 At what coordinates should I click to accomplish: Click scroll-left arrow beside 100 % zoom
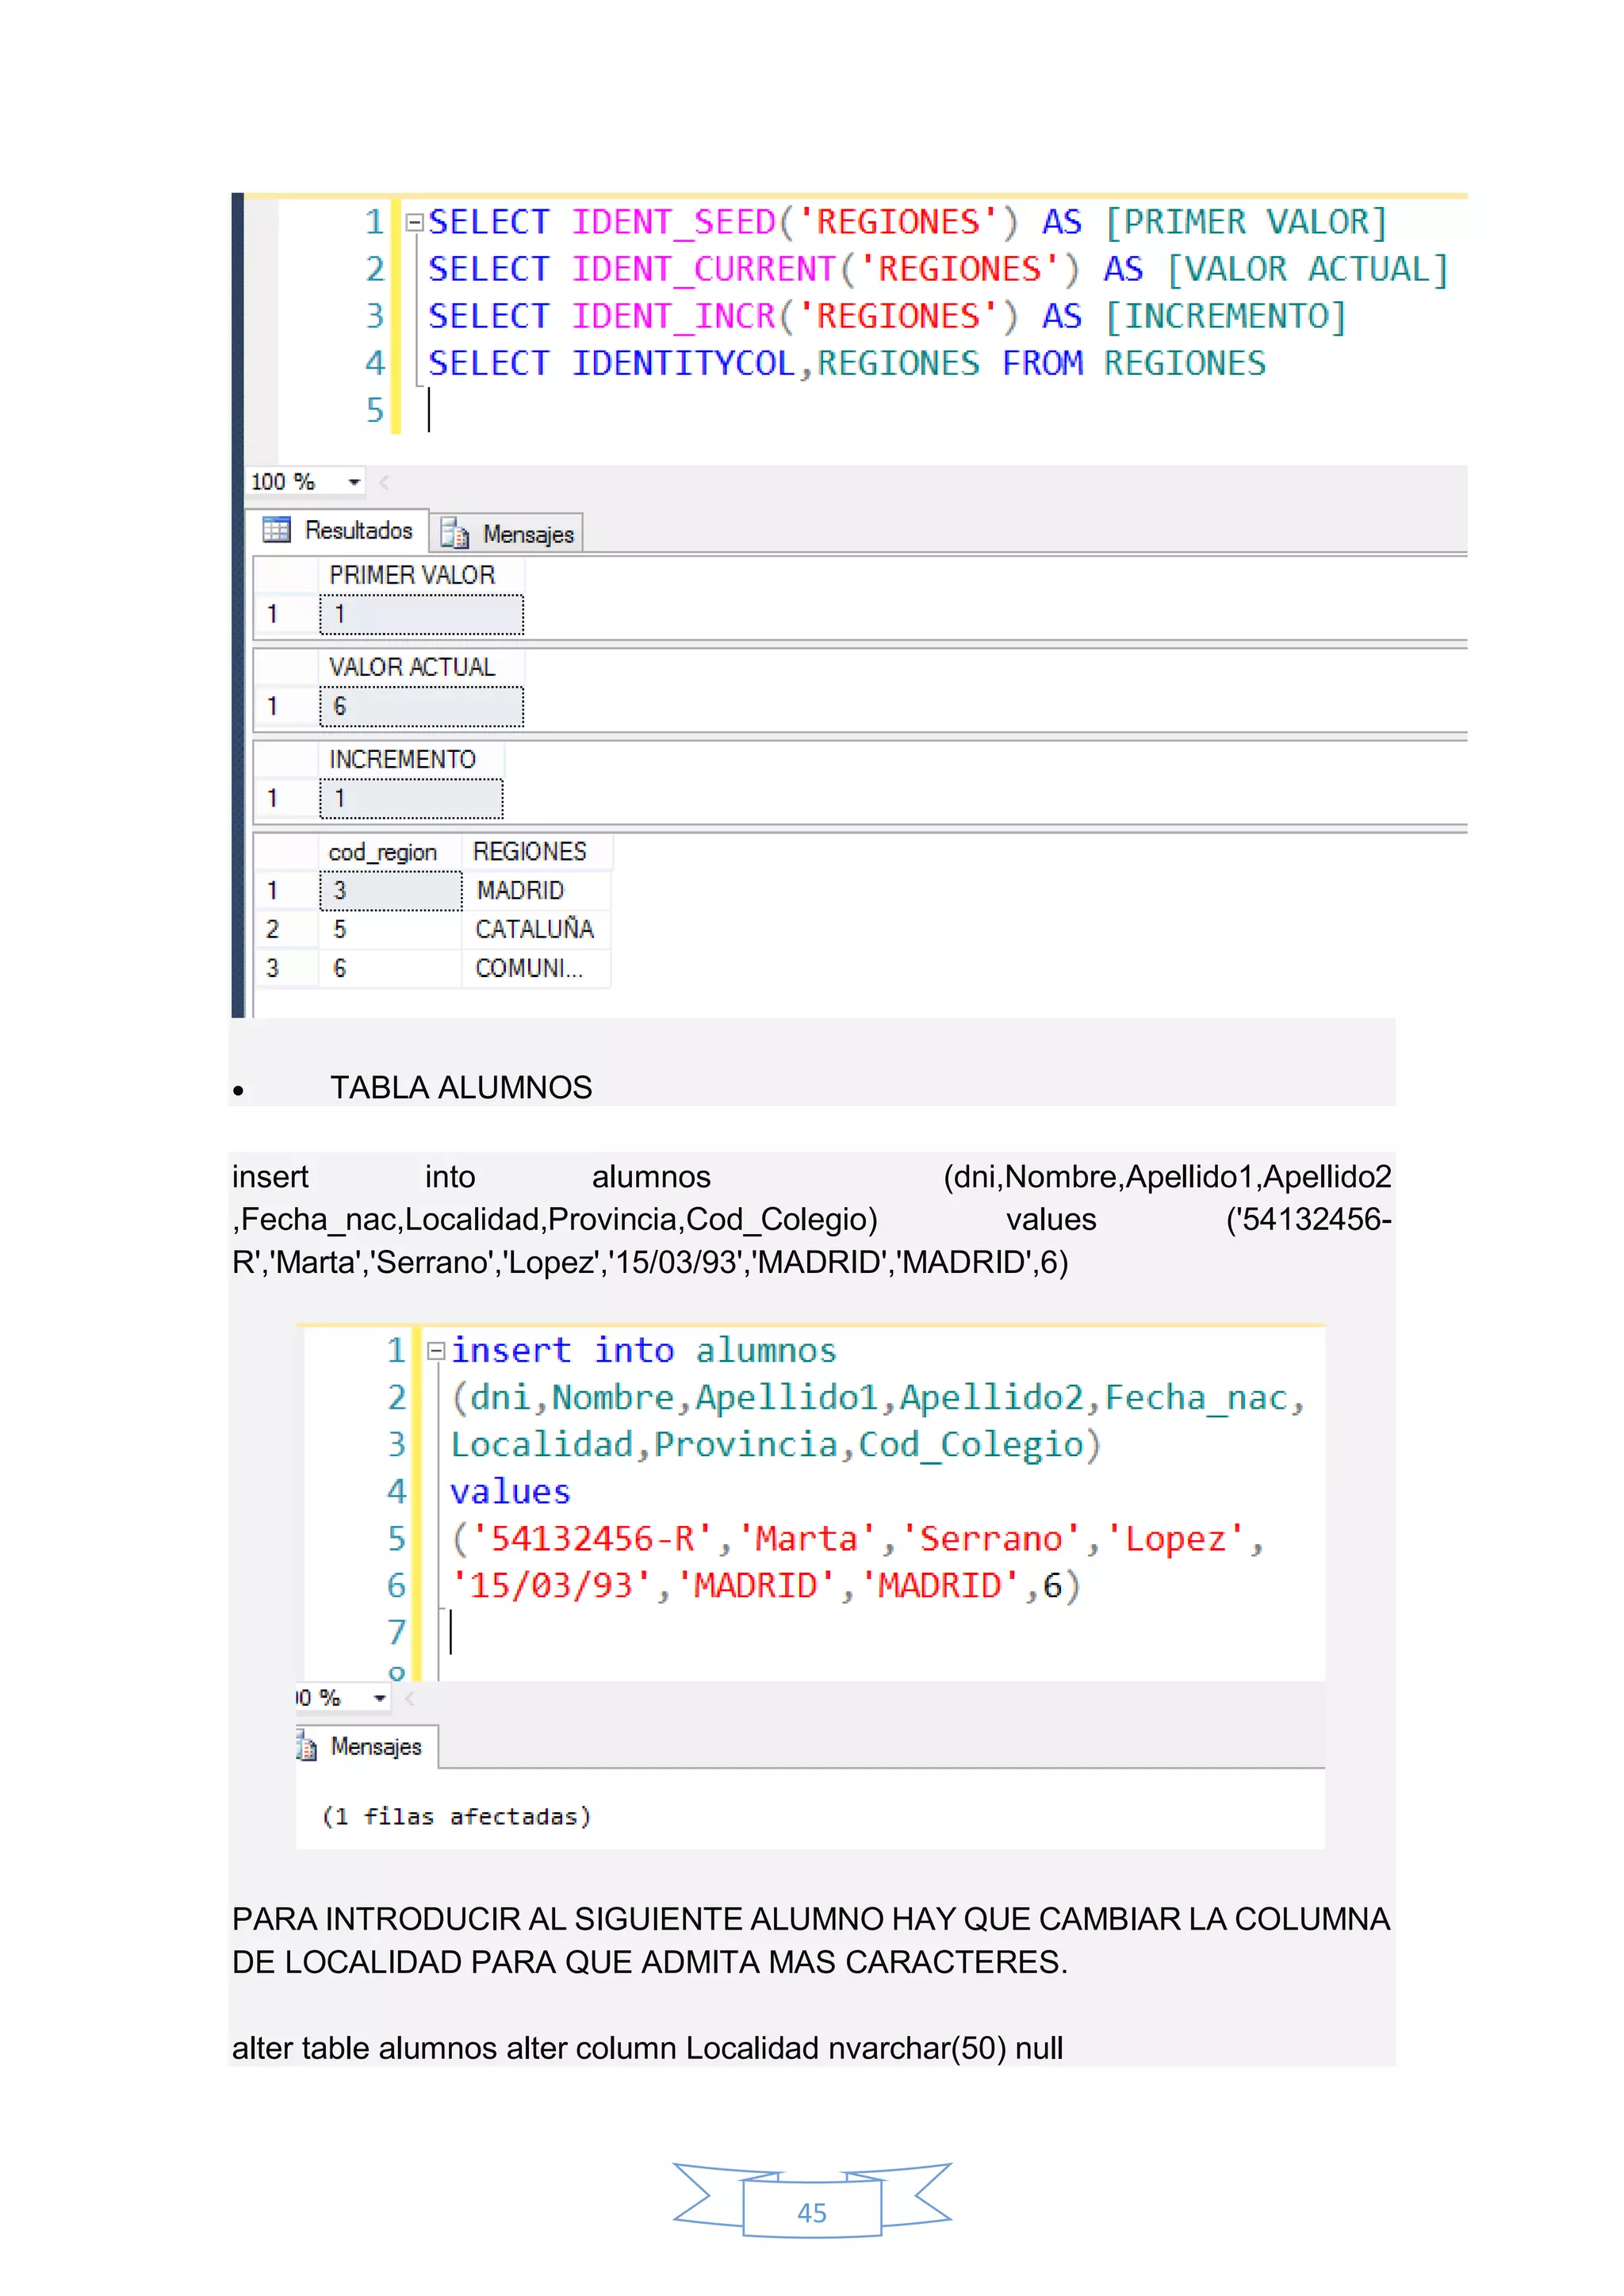tap(385, 482)
